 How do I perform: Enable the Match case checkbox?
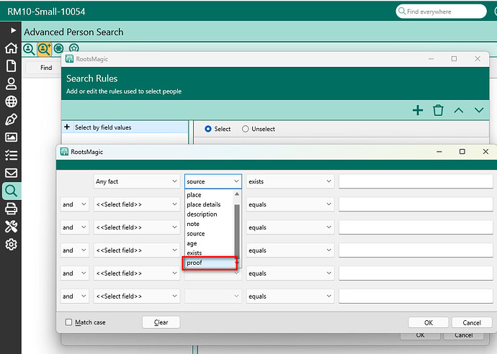tap(68, 322)
